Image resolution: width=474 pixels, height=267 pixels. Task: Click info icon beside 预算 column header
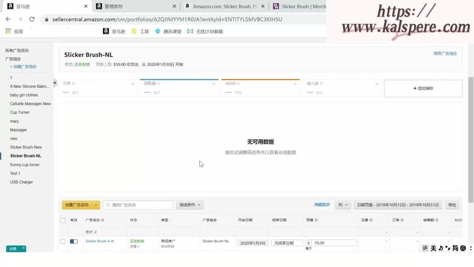[x=316, y=220]
